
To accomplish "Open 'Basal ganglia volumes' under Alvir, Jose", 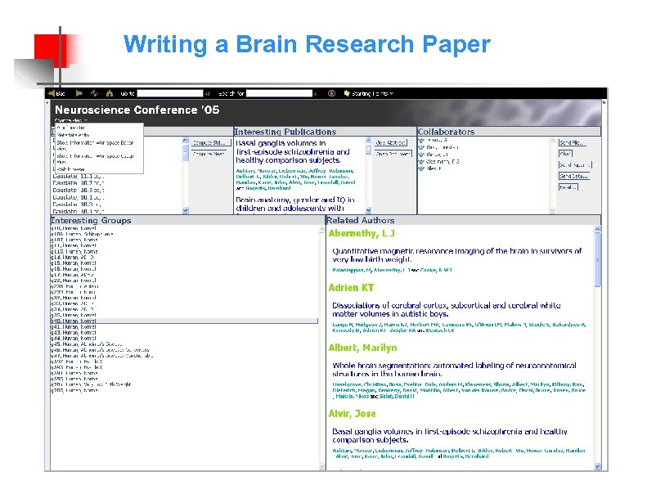I will (450, 436).
